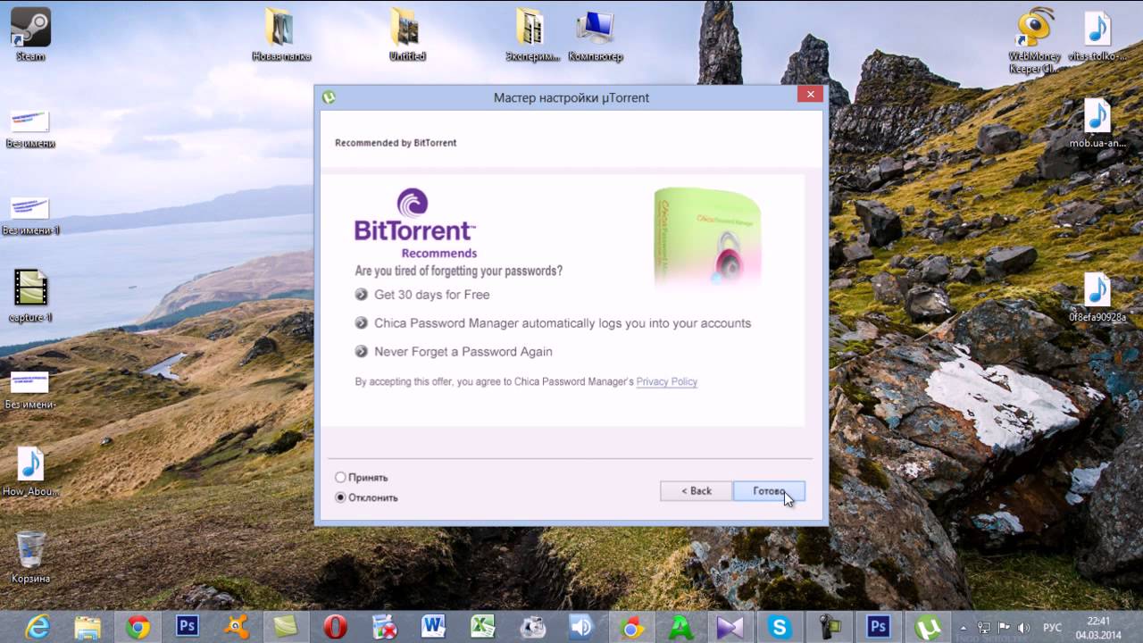The height and width of the screenshot is (643, 1143).
Task: Open the Steam desktop shortcut
Action: tap(30, 34)
